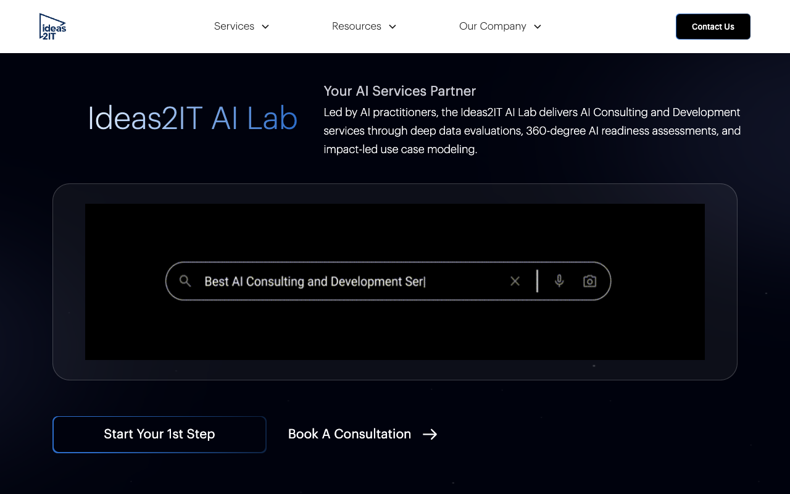Expand the Our Company dropdown chevron

[538, 27]
